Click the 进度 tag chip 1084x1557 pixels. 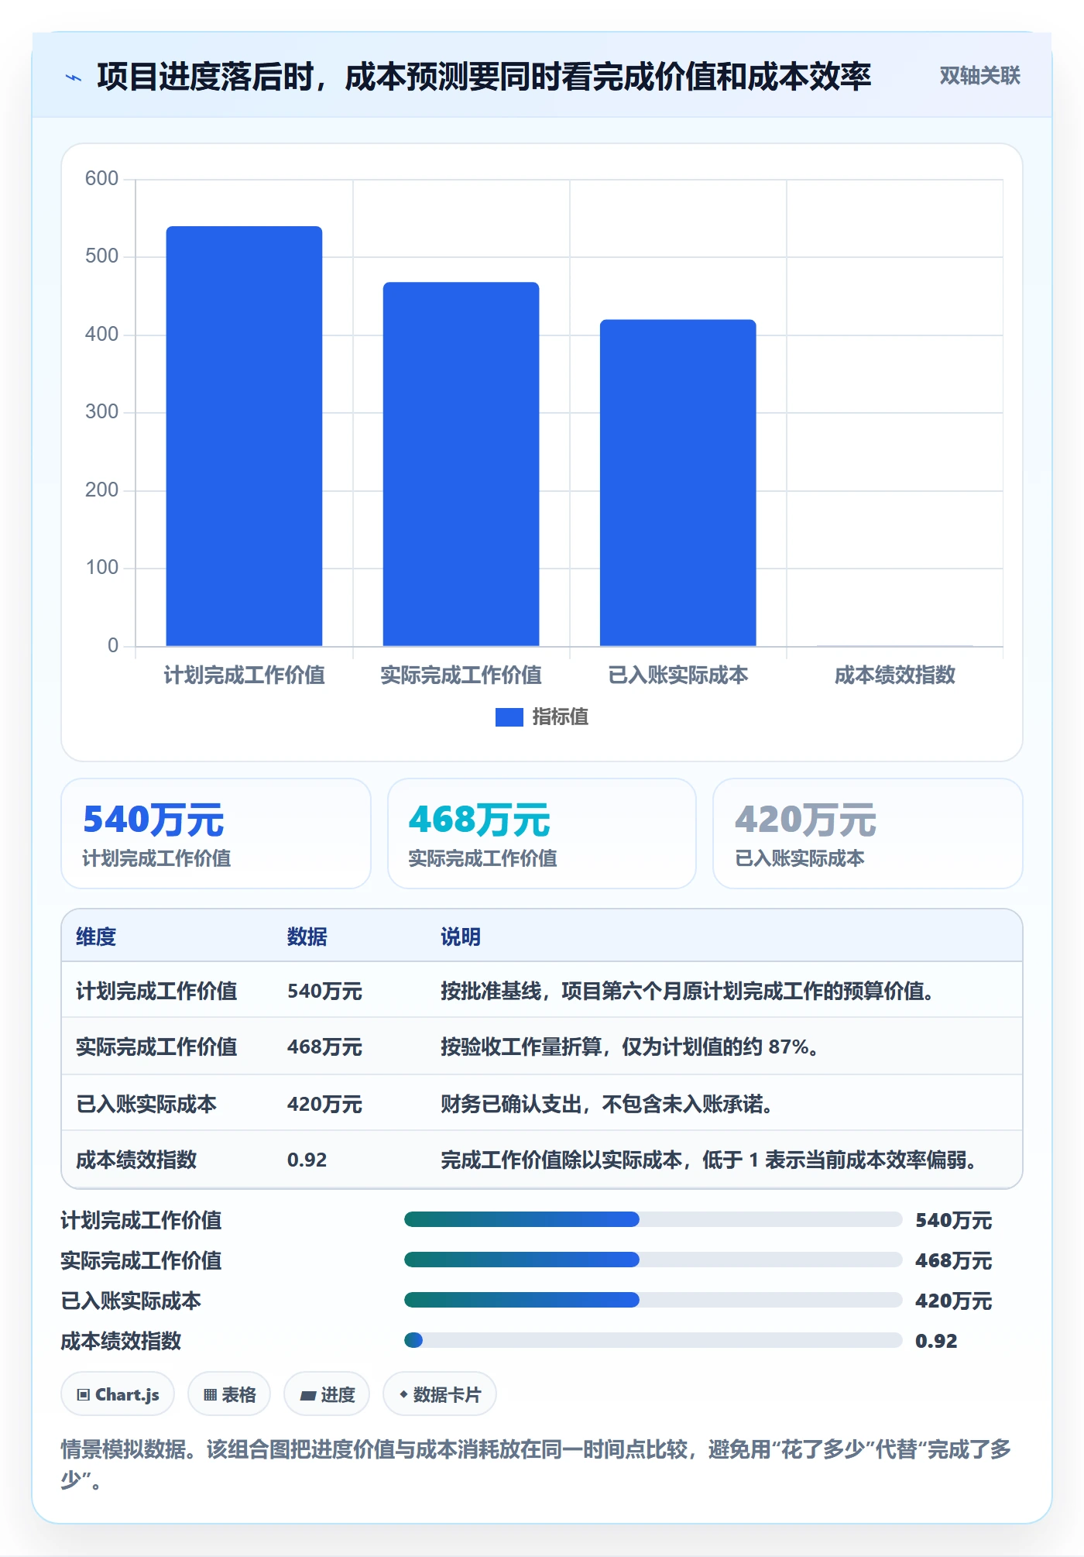327,1394
